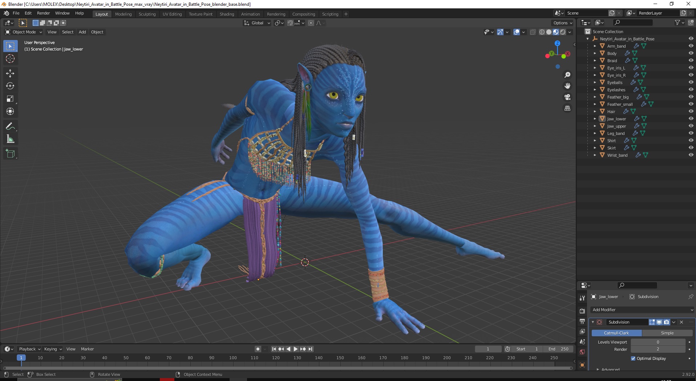Open the Keying dropdown in timeline
This screenshot has height=381, width=696.
pos(53,349)
